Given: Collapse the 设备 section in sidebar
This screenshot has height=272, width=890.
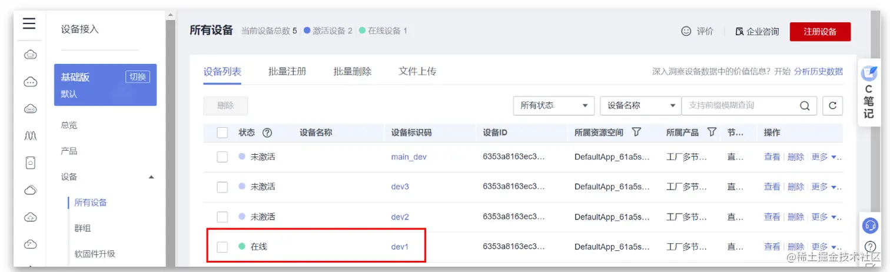Looking at the screenshot, I should click(151, 177).
